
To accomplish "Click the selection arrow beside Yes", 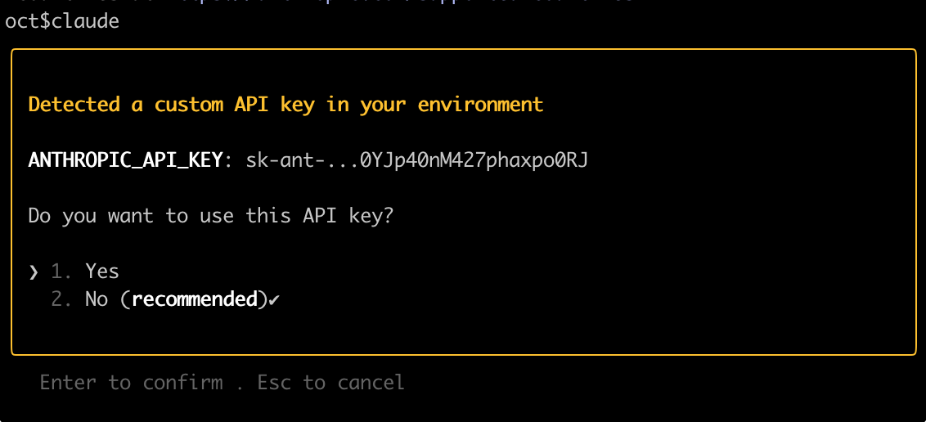I will 34,272.
